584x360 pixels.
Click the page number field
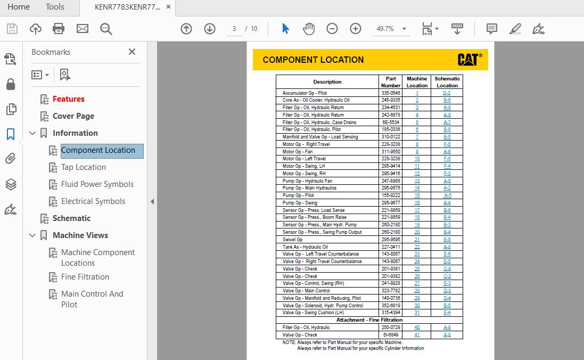(234, 29)
